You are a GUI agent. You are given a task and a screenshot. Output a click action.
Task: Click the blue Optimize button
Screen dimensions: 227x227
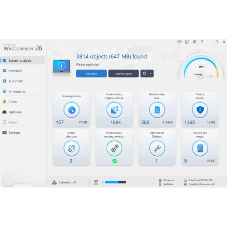click(x=91, y=74)
